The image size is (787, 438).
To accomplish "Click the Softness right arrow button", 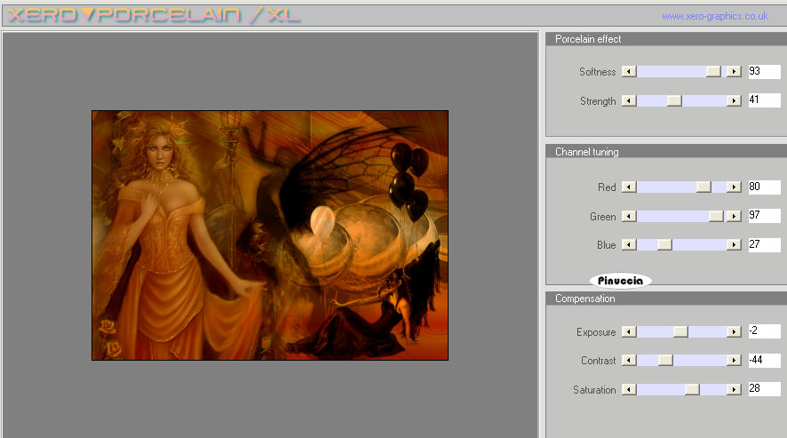I will 734,71.
